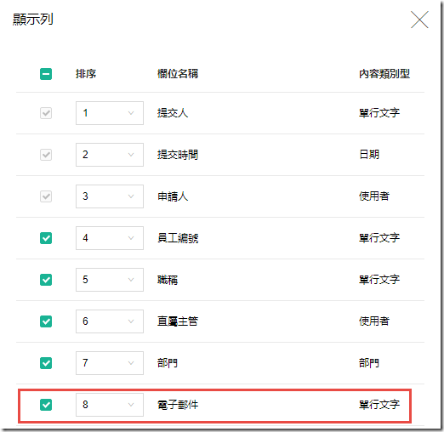Uncheck the 員工編號 row checkbox
Image resolution: width=444 pixels, height=432 pixels.
pos(46,238)
